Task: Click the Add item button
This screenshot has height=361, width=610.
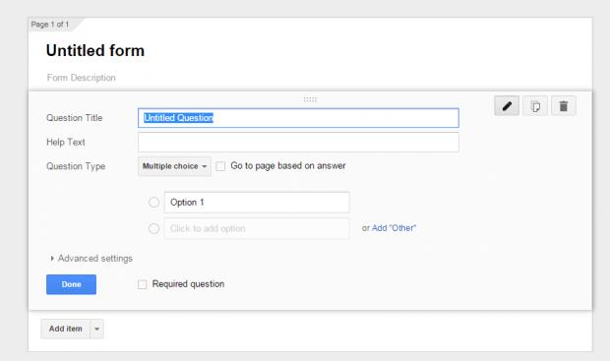Action: tap(65, 330)
